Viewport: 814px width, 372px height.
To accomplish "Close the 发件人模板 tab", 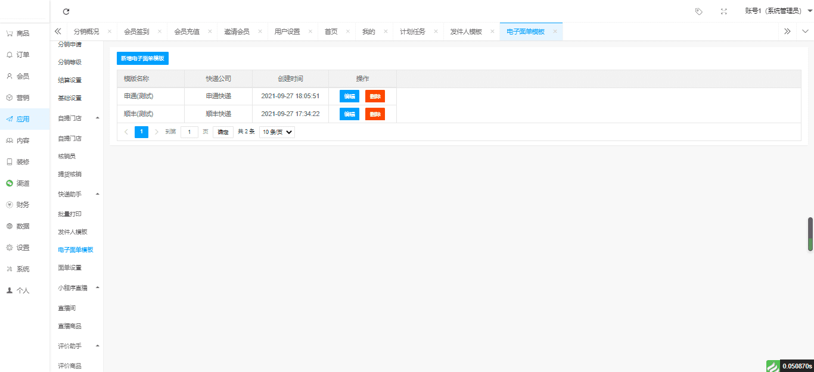I will pyautogui.click(x=490, y=32).
